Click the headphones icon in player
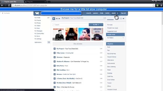The image size is (163, 91). point(121,18)
